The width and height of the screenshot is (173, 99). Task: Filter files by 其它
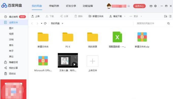point(11,57)
